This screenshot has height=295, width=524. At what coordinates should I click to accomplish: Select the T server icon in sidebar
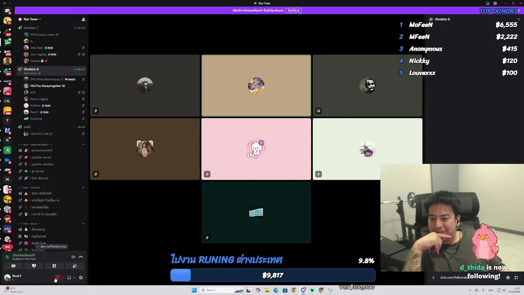(7, 120)
